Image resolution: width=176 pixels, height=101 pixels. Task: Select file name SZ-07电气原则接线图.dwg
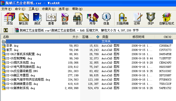click(24, 67)
